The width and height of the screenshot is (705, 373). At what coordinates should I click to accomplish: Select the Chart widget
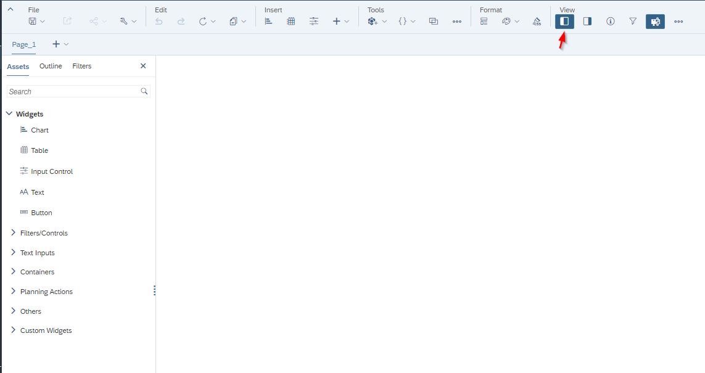point(39,130)
